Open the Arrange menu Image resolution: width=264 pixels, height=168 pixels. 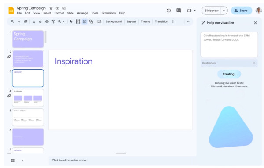pyautogui.click(x=83, y=13)
